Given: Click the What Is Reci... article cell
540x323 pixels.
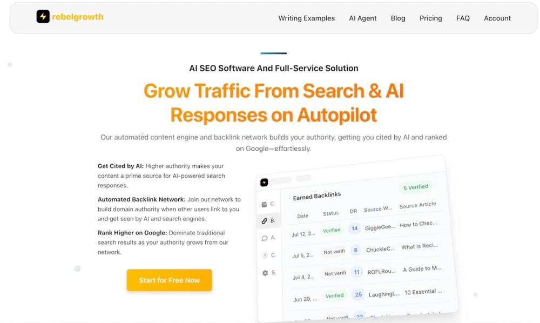Looking at the screenshot, I should pyautogui.click(x=420, y=246).
